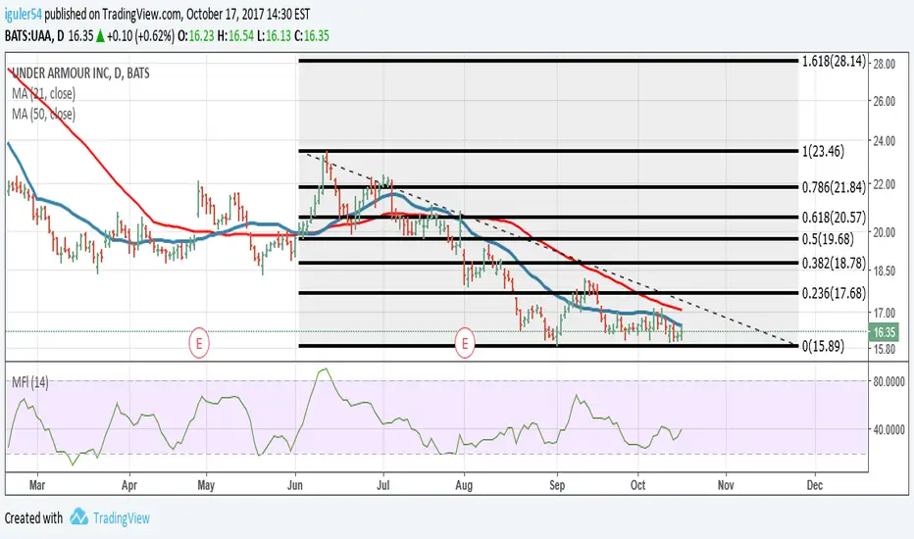Screen dimensions: 914x539
Task: Click the 80.0000 MFI axis label
Action: click(x=889, y=381)
